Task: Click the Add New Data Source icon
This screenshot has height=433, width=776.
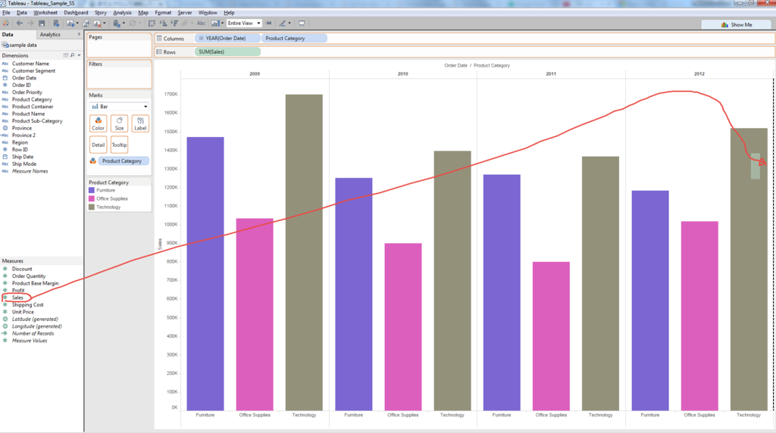Action: click(x=56, y=23)
